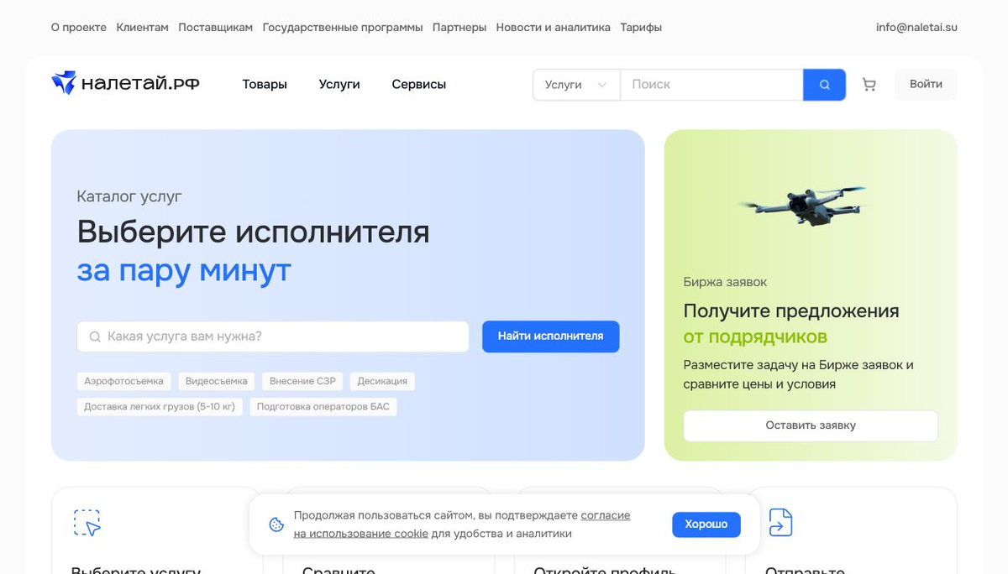Click the Оставить заявку button
1008x574 pixels.
click(811, 425)
